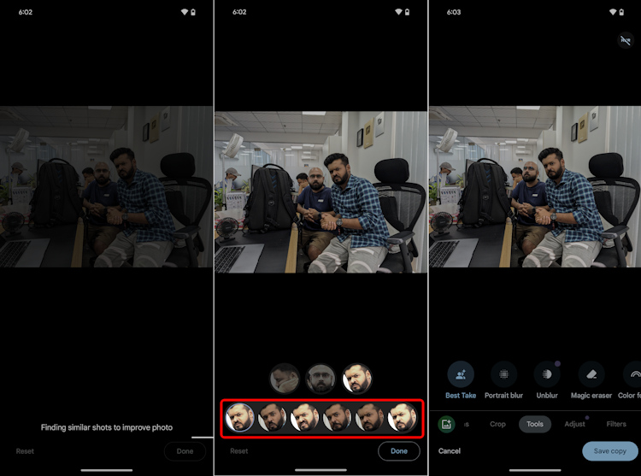
Task: Select the Color focus tool
Action: (630, 379)
